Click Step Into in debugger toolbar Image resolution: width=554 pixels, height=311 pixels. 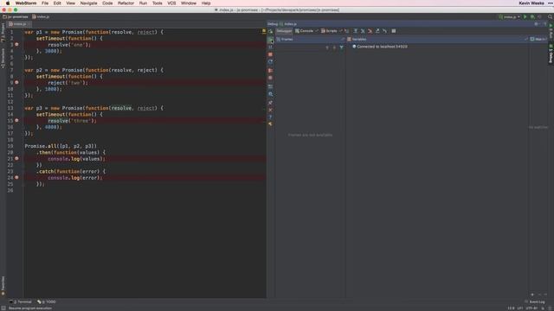point(363,31)
